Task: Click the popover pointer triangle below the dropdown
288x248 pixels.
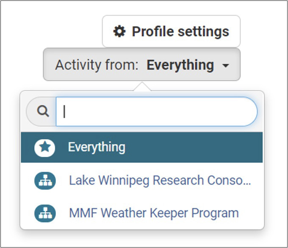Action: (141, 86)
